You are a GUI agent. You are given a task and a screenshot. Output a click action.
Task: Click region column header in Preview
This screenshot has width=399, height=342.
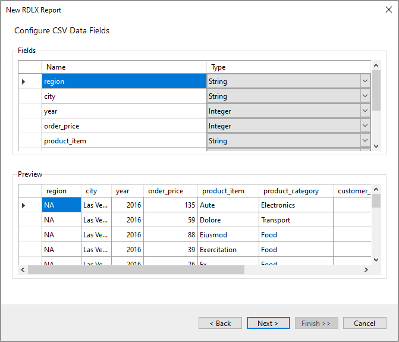click(62, 191)
